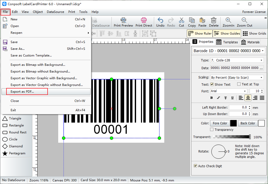This screenshot has height=184, width=268.
Task: Choose New in the File menu
Action: pyautogui.click(x=46, y=19)
